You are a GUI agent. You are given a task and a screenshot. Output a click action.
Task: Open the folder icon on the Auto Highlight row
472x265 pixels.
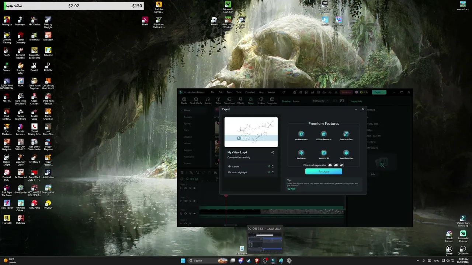[x=273, y=172]
